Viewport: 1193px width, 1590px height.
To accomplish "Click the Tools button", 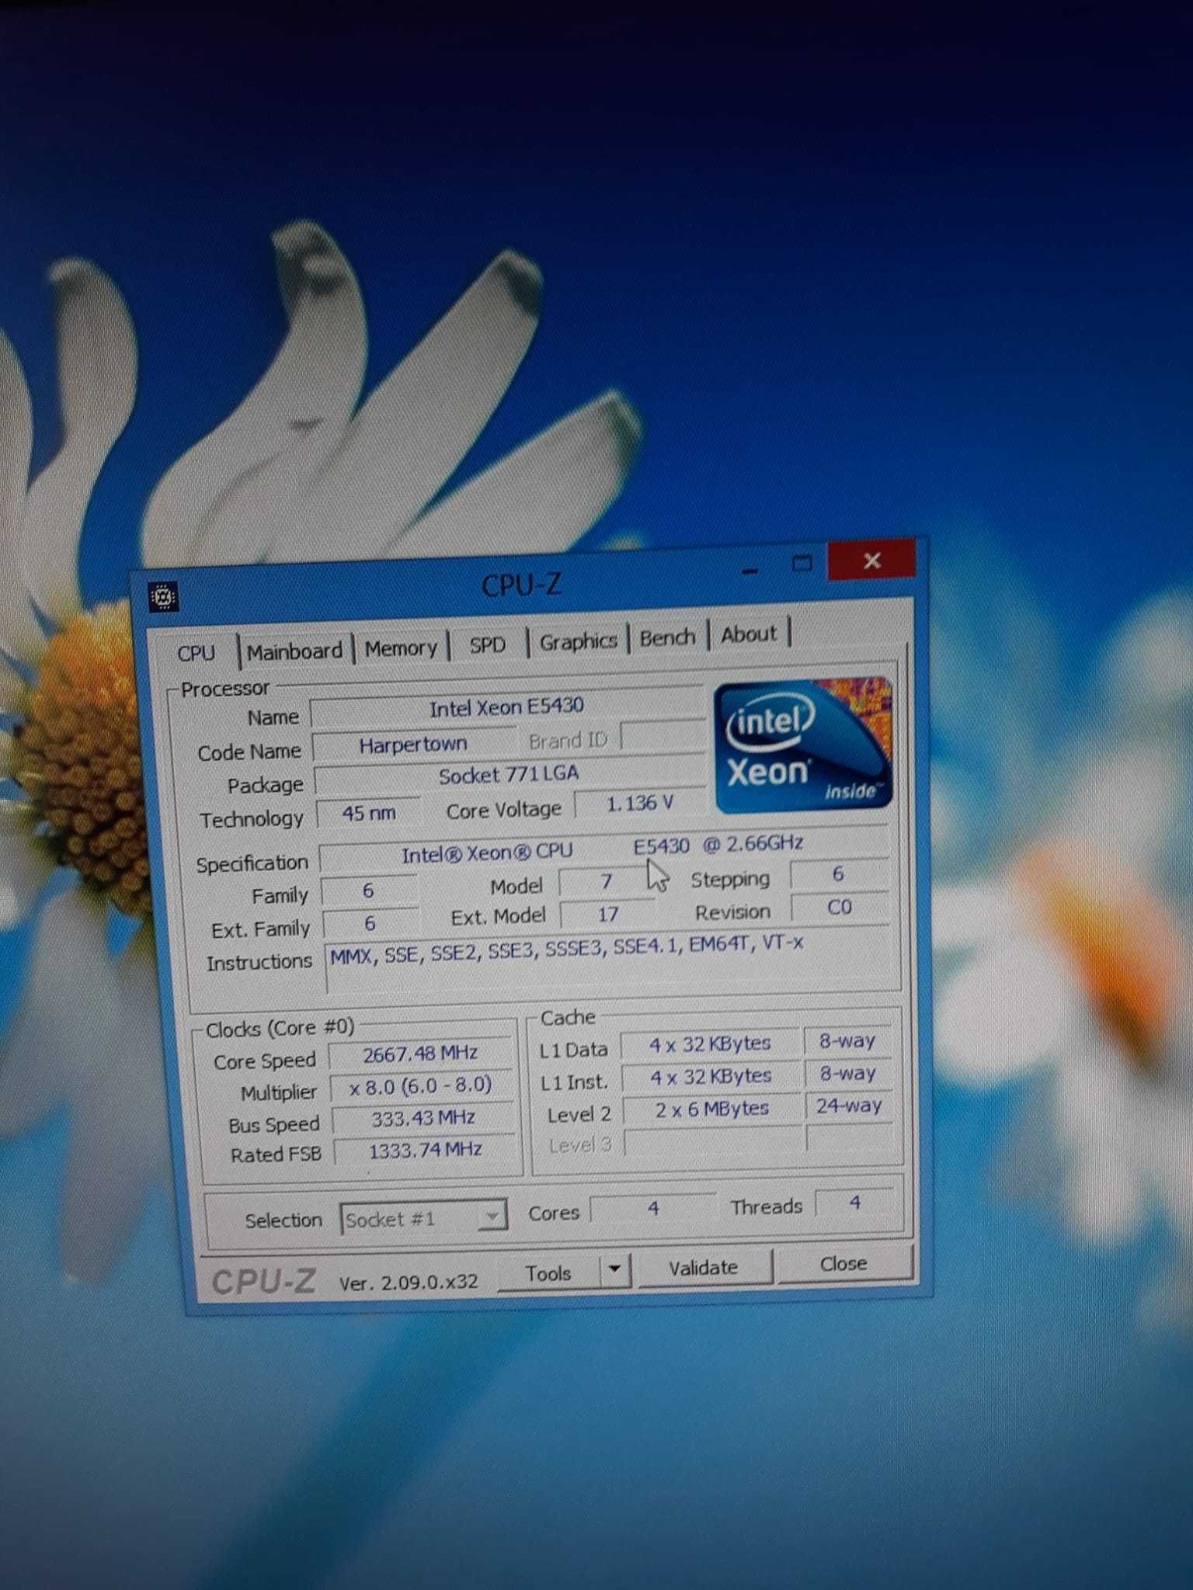I will pos(548,1272).
